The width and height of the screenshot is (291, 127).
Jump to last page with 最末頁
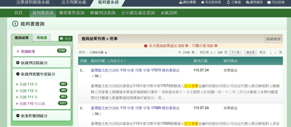250,53
